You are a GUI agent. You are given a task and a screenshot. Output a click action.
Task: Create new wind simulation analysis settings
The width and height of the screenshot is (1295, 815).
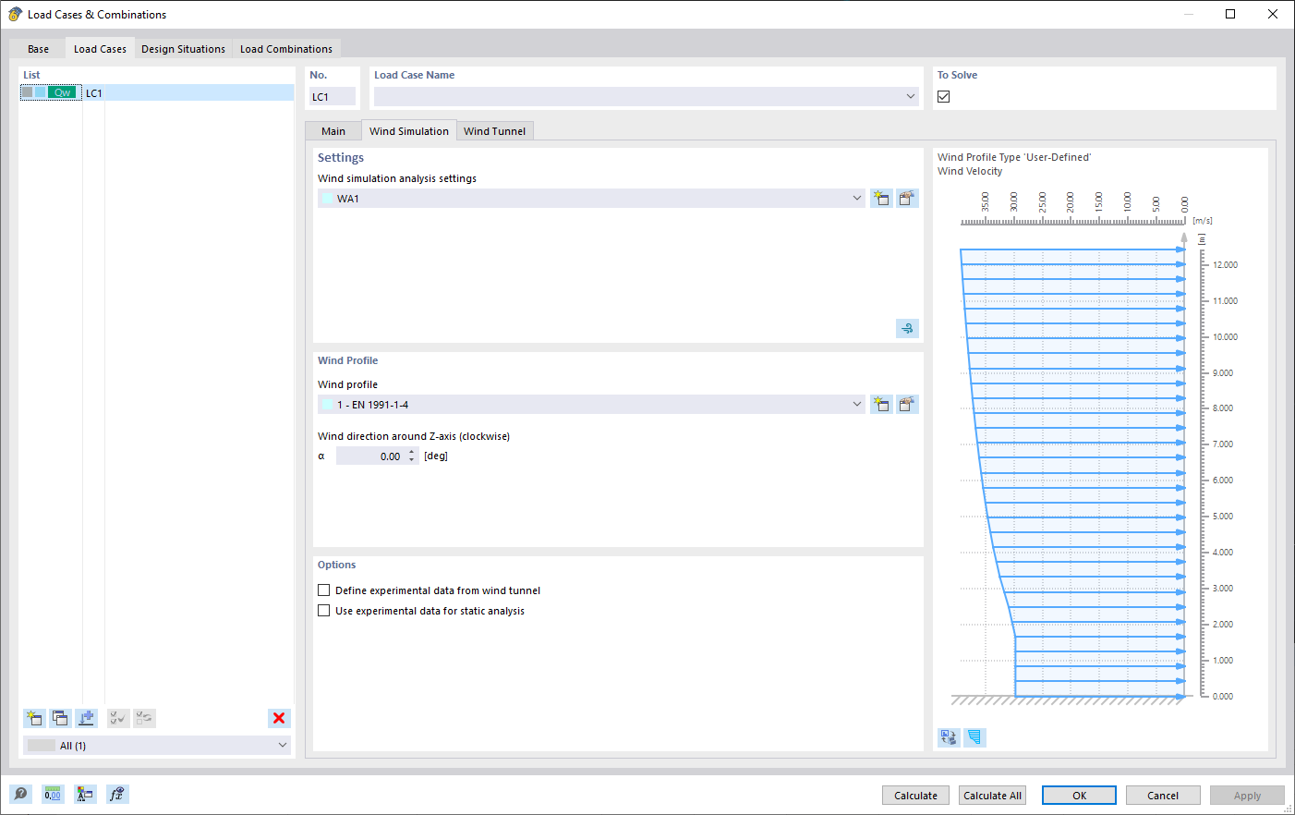coord(881,198)
